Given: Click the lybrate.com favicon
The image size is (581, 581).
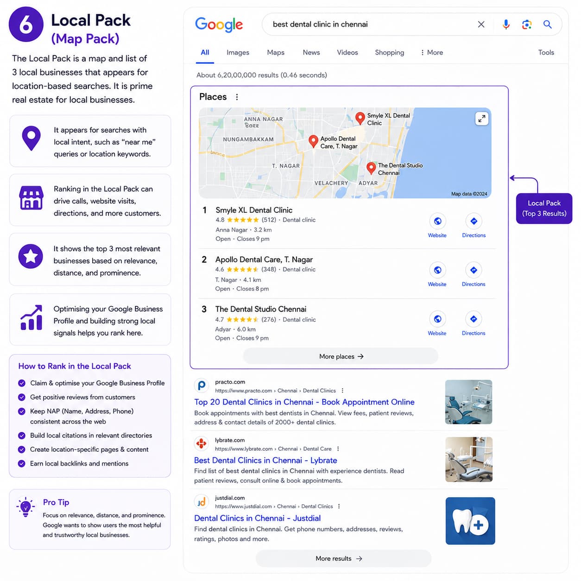Looking at the screenshot, I should pos(201,444).
